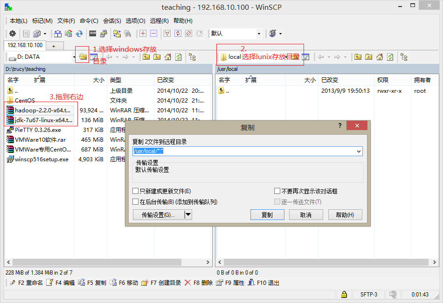Click the session globe icon in main toolbar

(273, 34)
